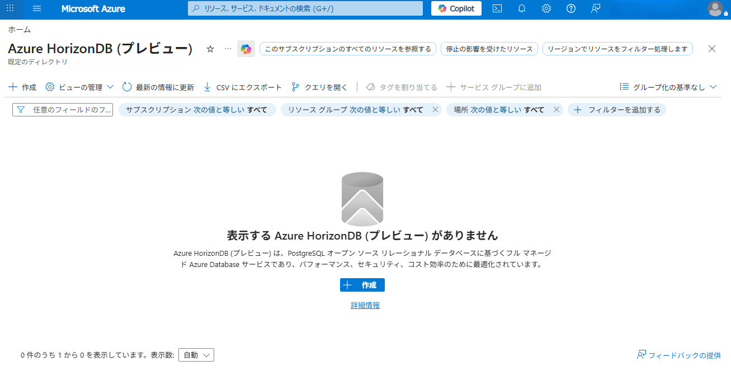Viewport: 731px width, 370px height.
Task: Click '0 件のうち 1 から 0 を表示しています' text
Action: [84, 355]
